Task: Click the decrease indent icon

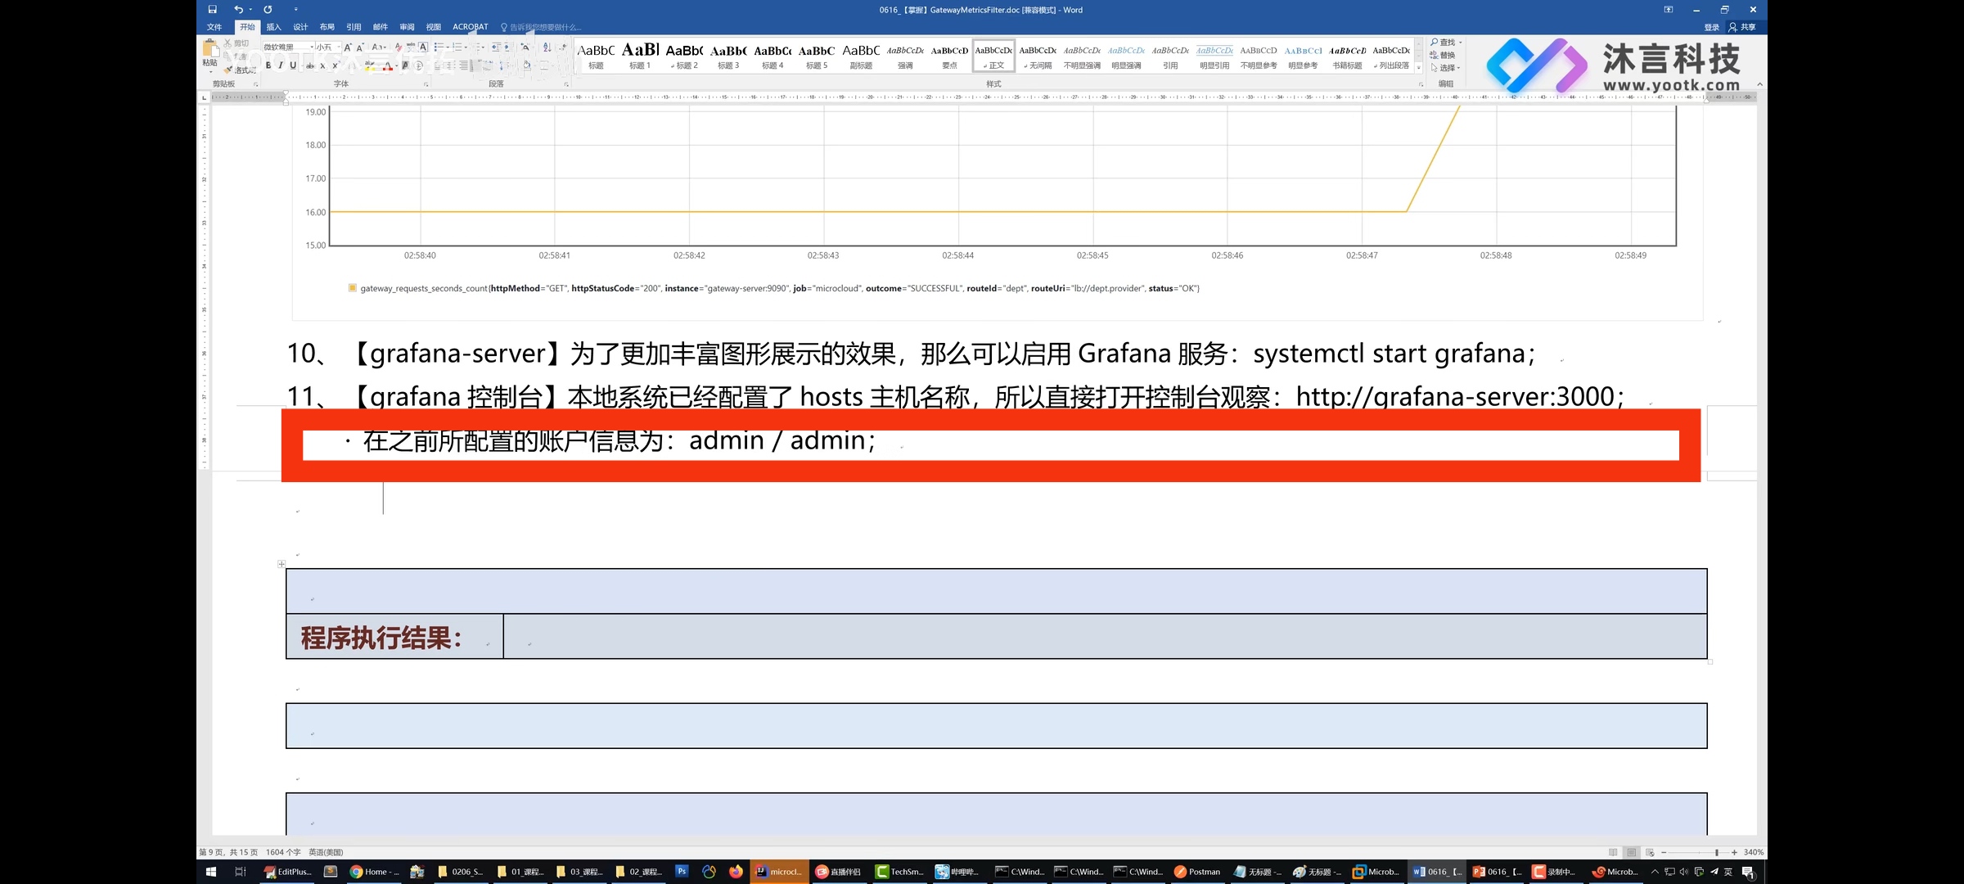Action: point(497,47)
